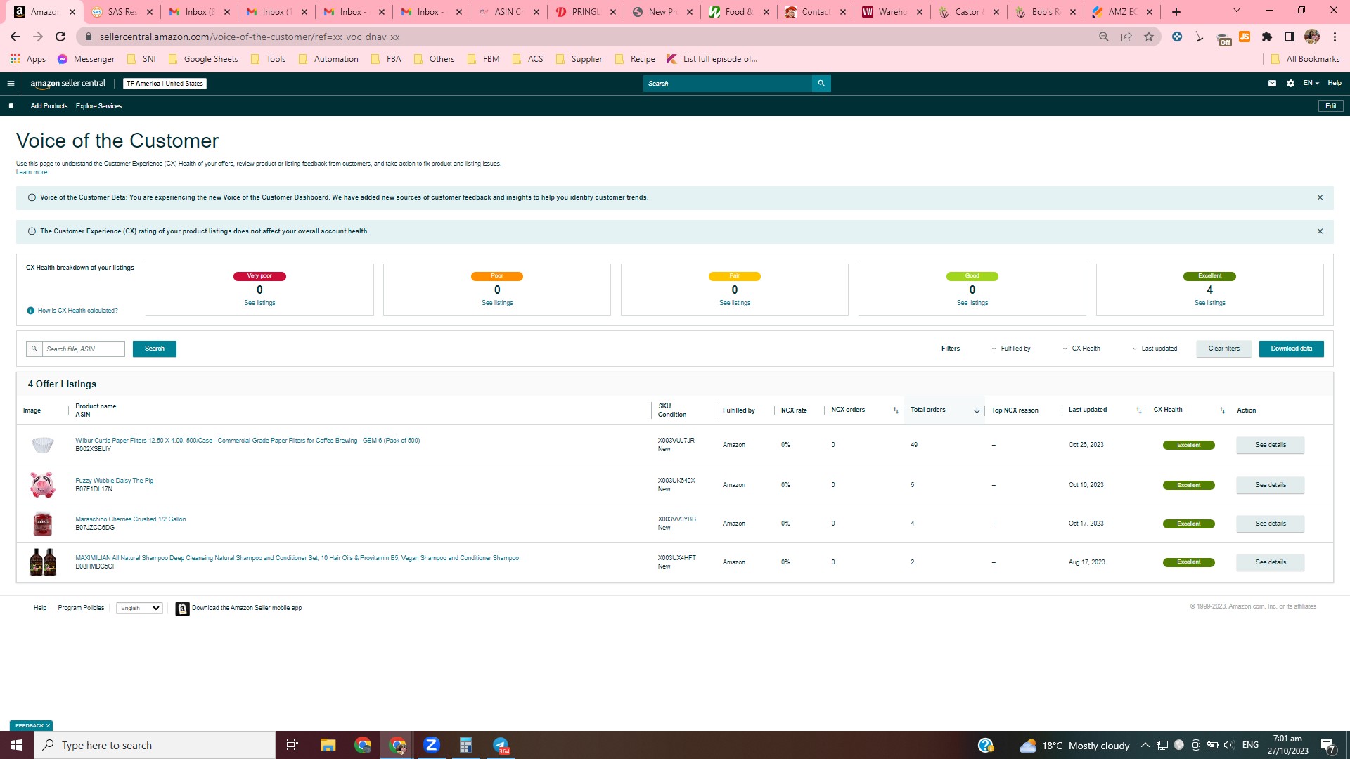Click the header search magnifier button
Viewport: 1350px width, 759px height.
click(821, 84)
